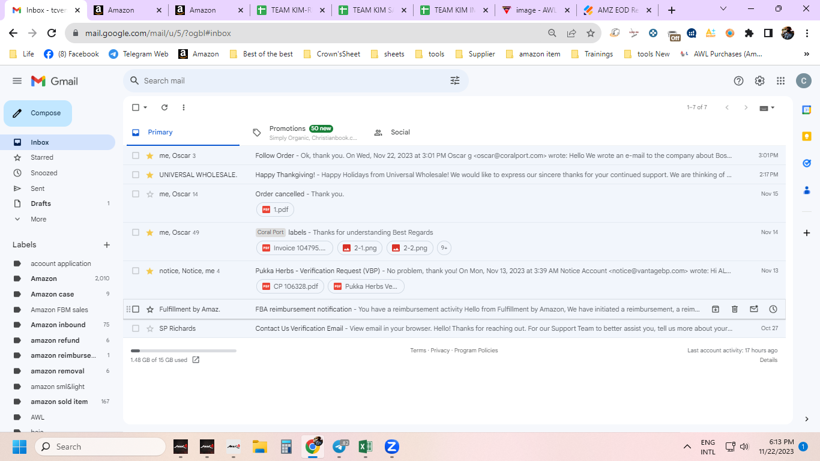Open the Gmail support help icon

click(x=739, y=81)
